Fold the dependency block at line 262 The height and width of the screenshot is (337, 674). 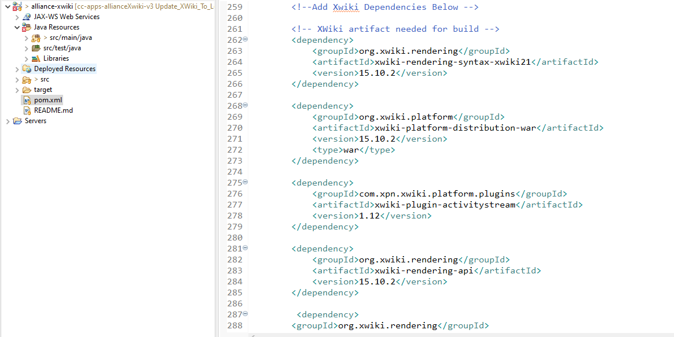click(x=246, y=39)
